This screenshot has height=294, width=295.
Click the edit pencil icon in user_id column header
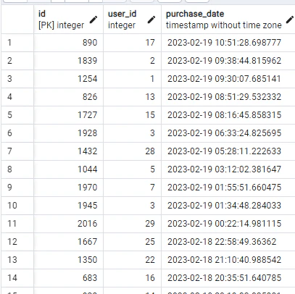(x=151, y=20)
